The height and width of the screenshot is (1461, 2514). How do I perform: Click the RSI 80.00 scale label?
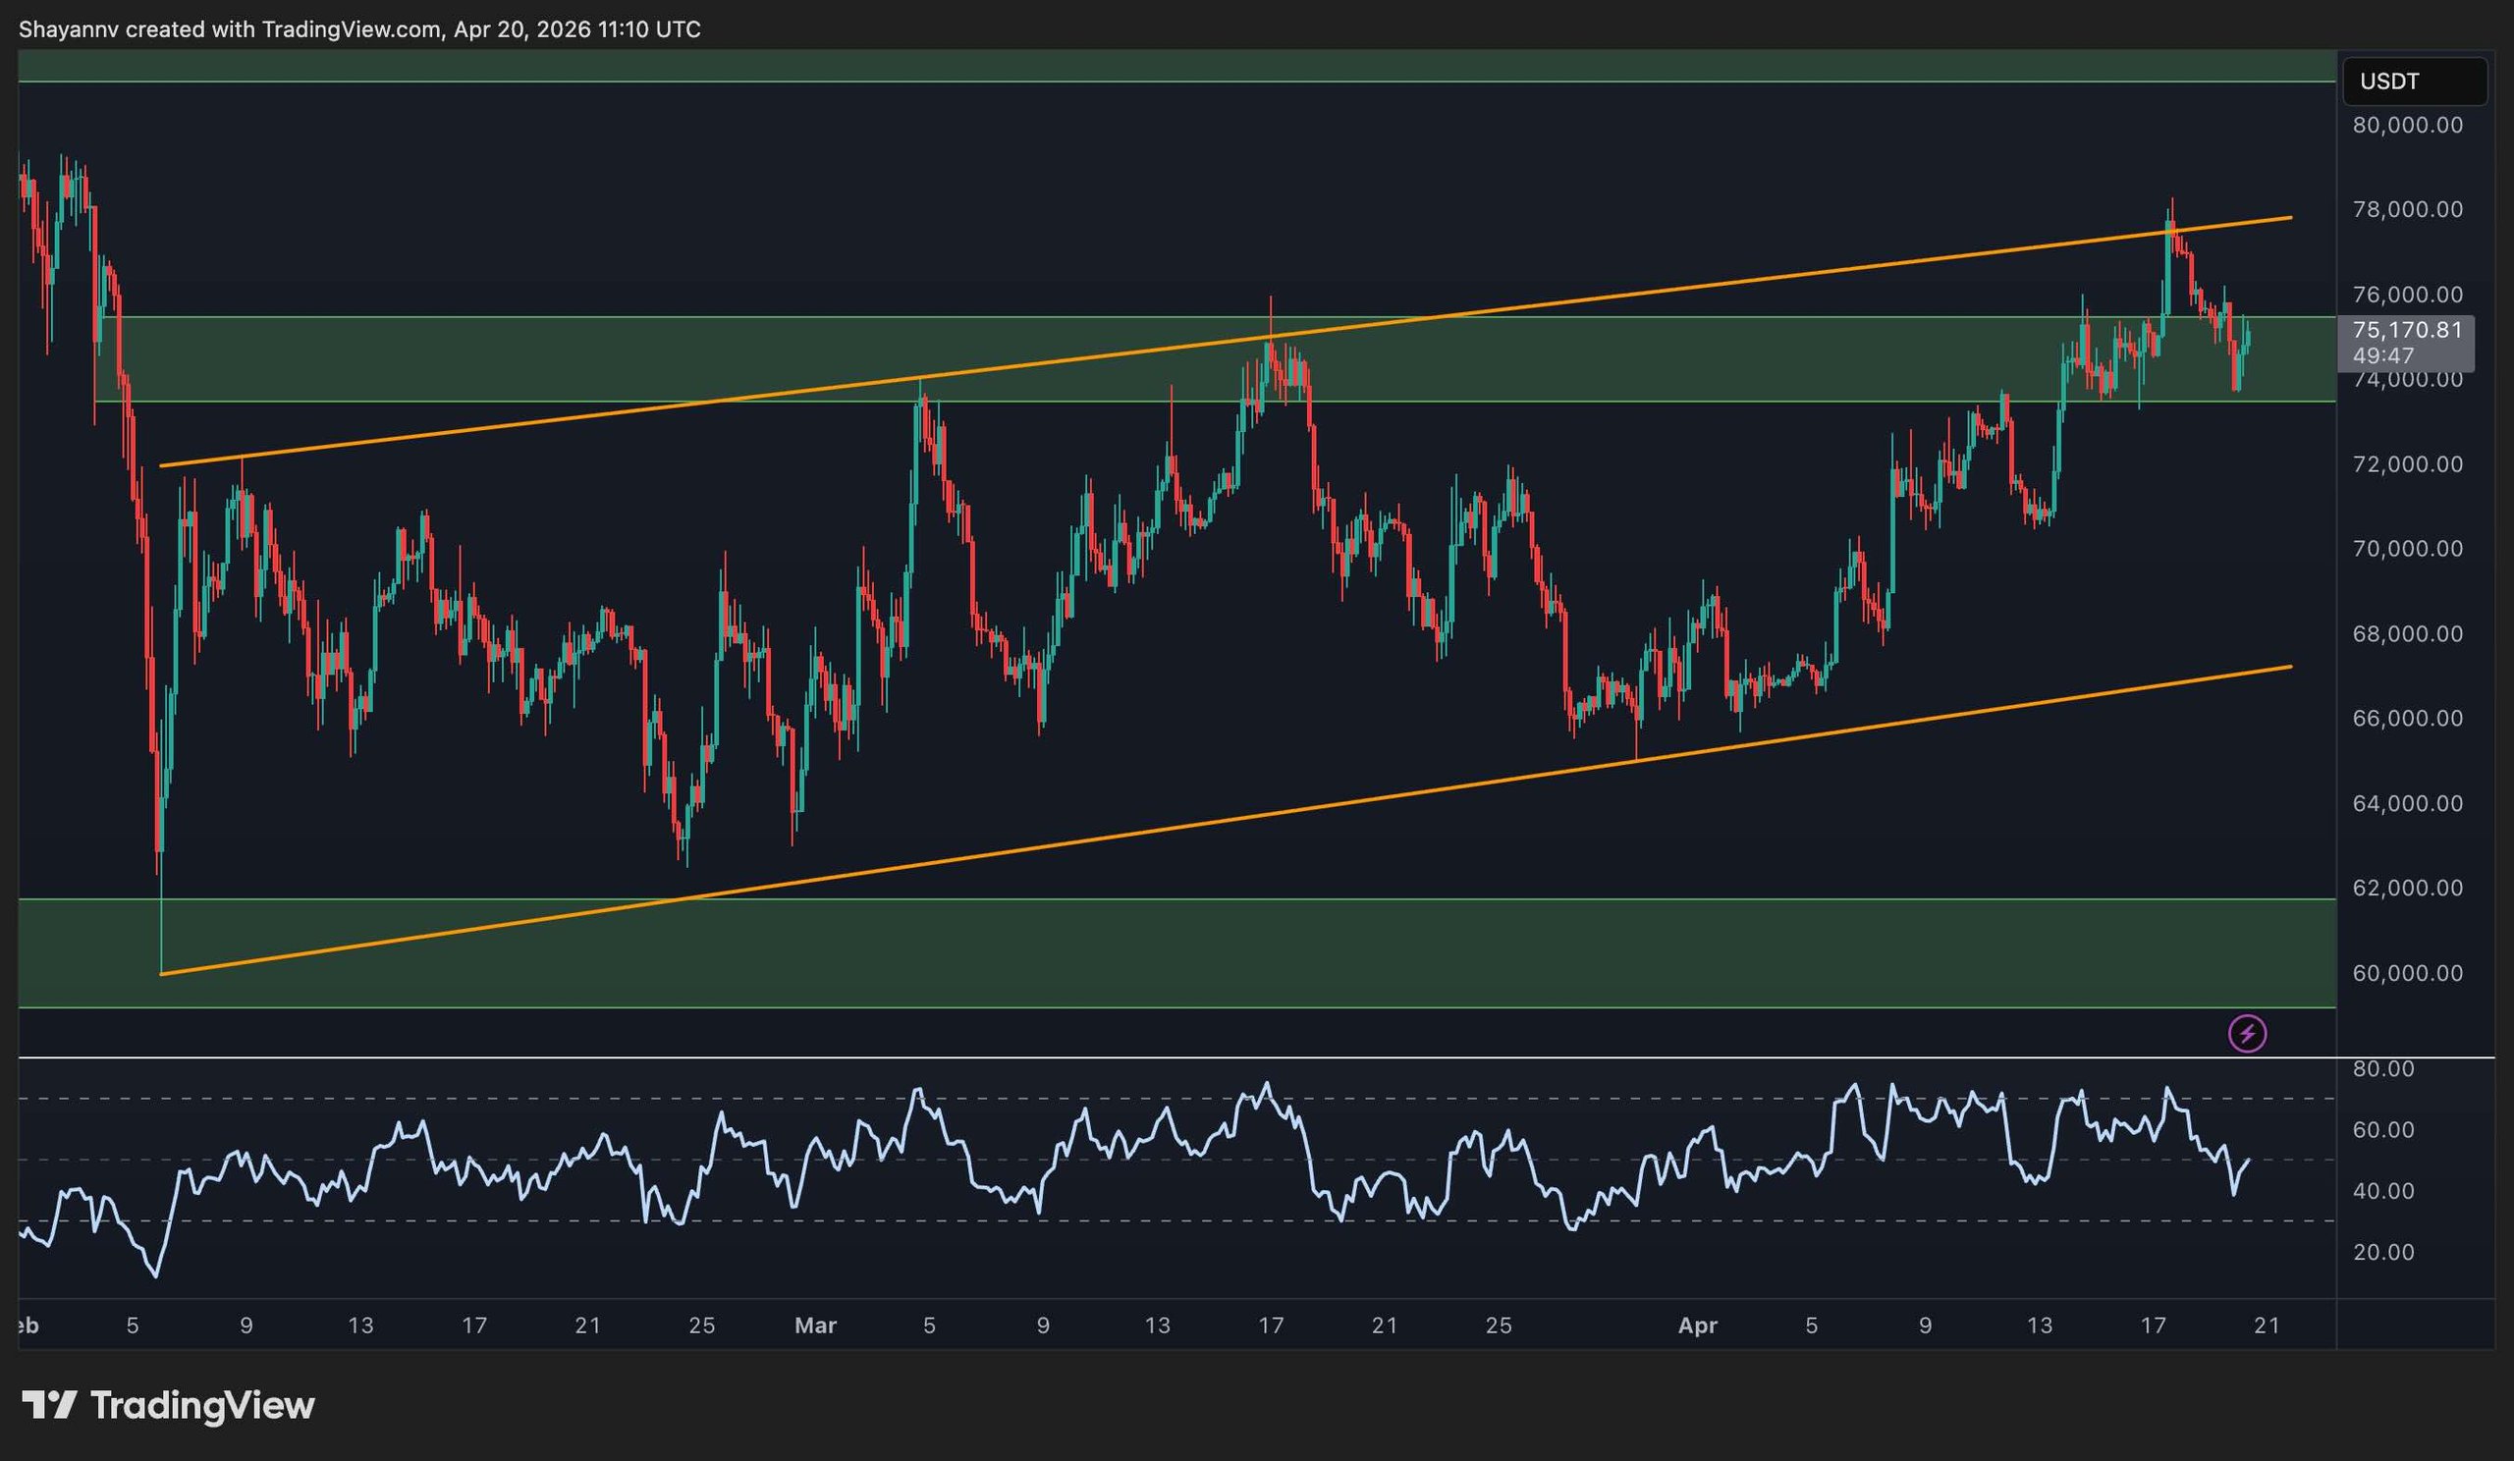pyautogui.click(x=2383, y=1069)
